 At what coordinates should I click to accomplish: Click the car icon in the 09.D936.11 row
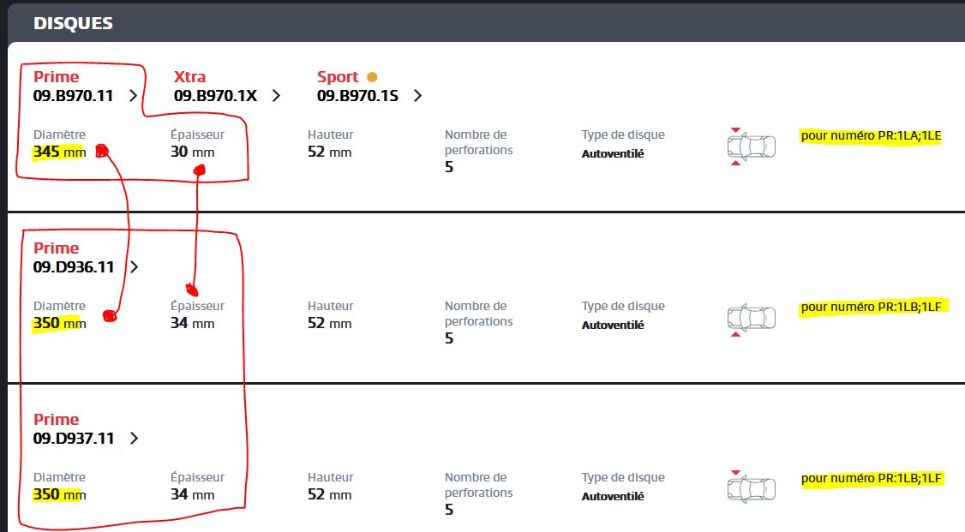coord(752,320)
